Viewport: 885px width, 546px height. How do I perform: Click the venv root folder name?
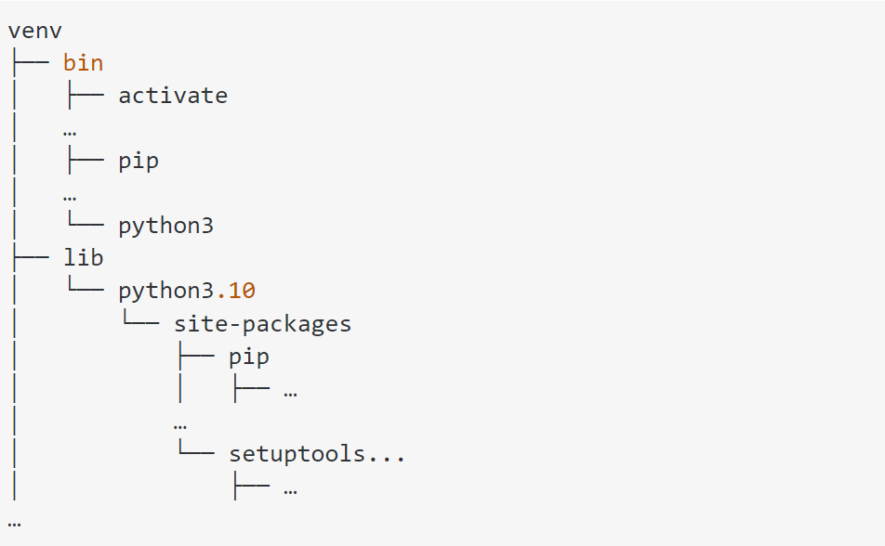[34, 31]
